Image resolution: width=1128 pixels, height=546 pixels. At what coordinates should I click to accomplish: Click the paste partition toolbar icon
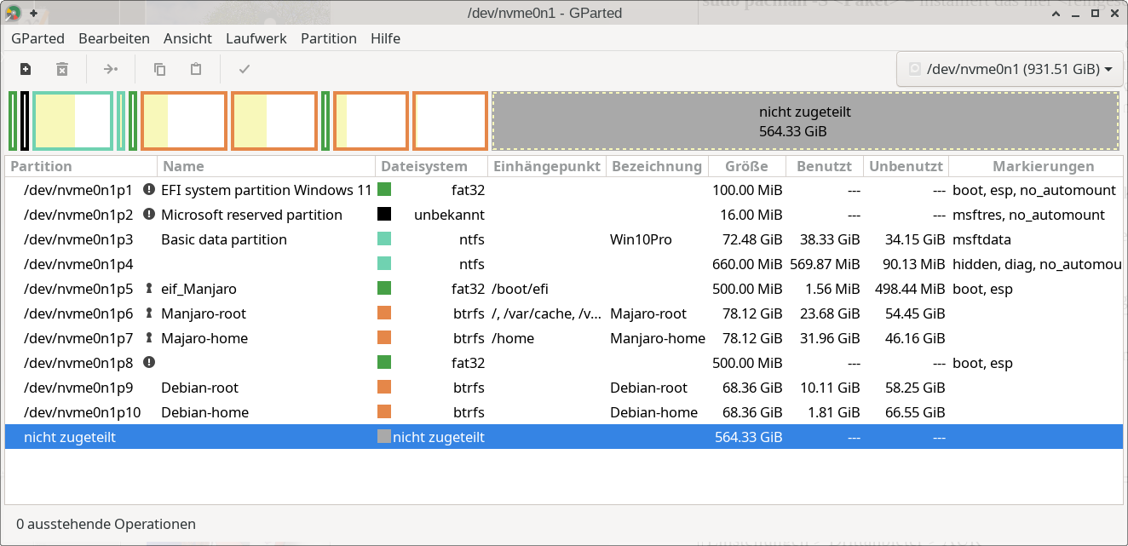coord(196,69)
